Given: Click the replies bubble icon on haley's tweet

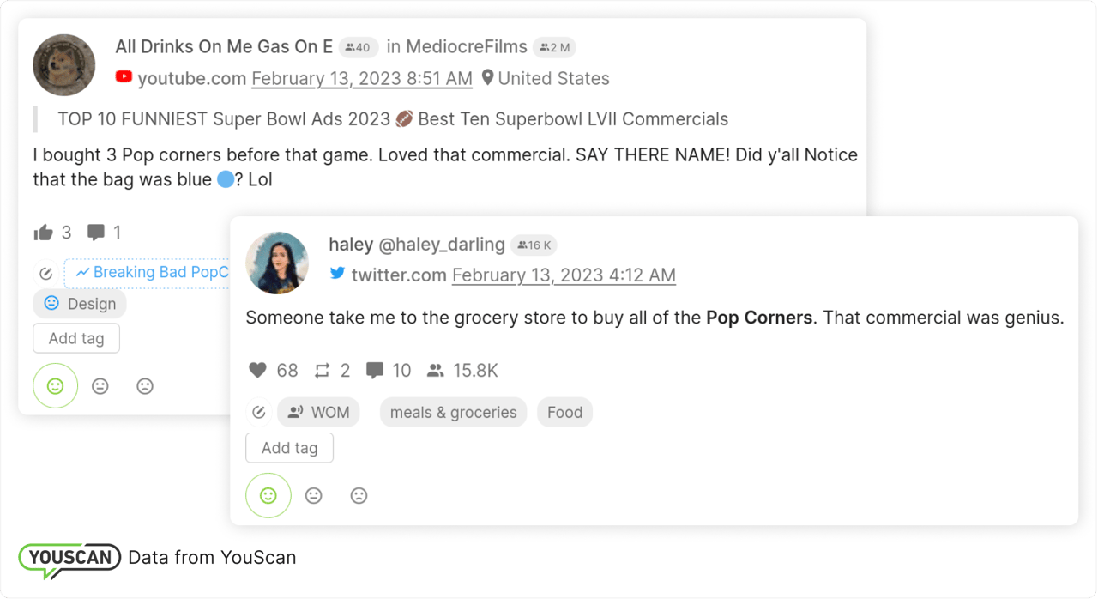Looking at the screenshot, I should tap(375, 371).
